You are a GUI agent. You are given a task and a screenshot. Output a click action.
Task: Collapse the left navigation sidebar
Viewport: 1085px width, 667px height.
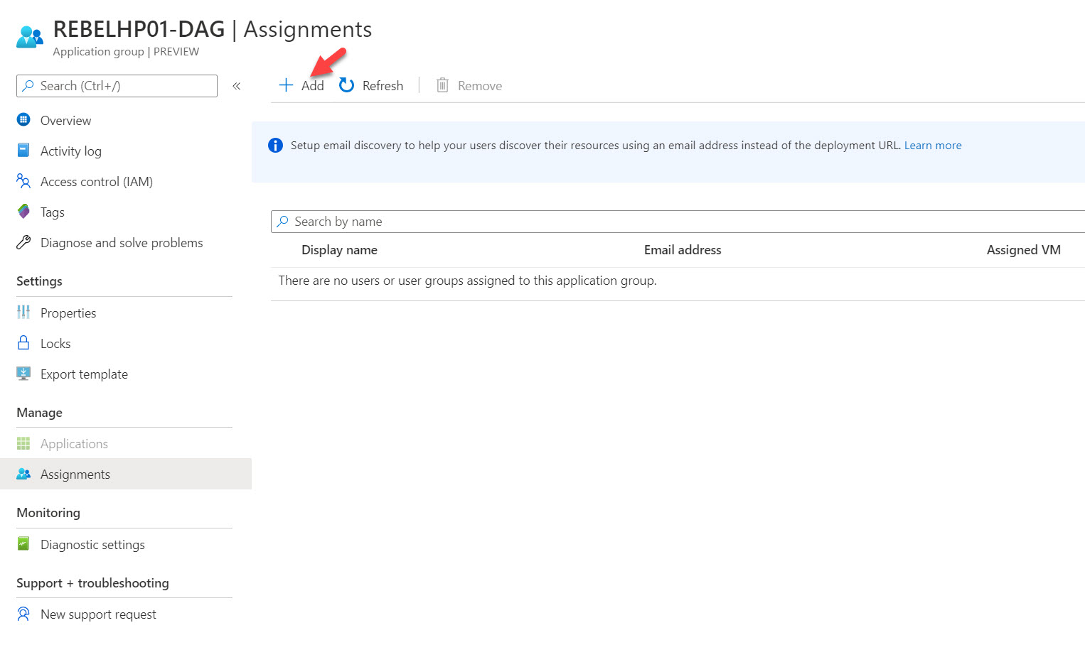pos(236,85)
